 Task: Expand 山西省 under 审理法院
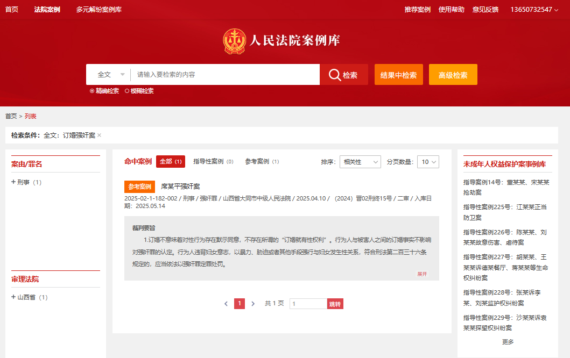click(21, 296)
